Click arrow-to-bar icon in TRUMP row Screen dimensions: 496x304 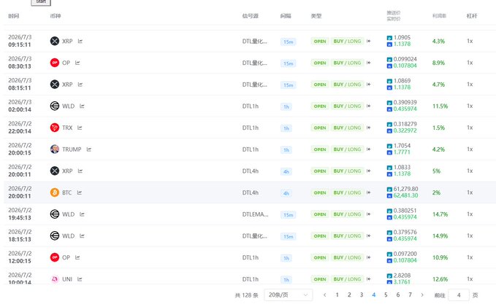pyautogui.click(x=368, y=149)
